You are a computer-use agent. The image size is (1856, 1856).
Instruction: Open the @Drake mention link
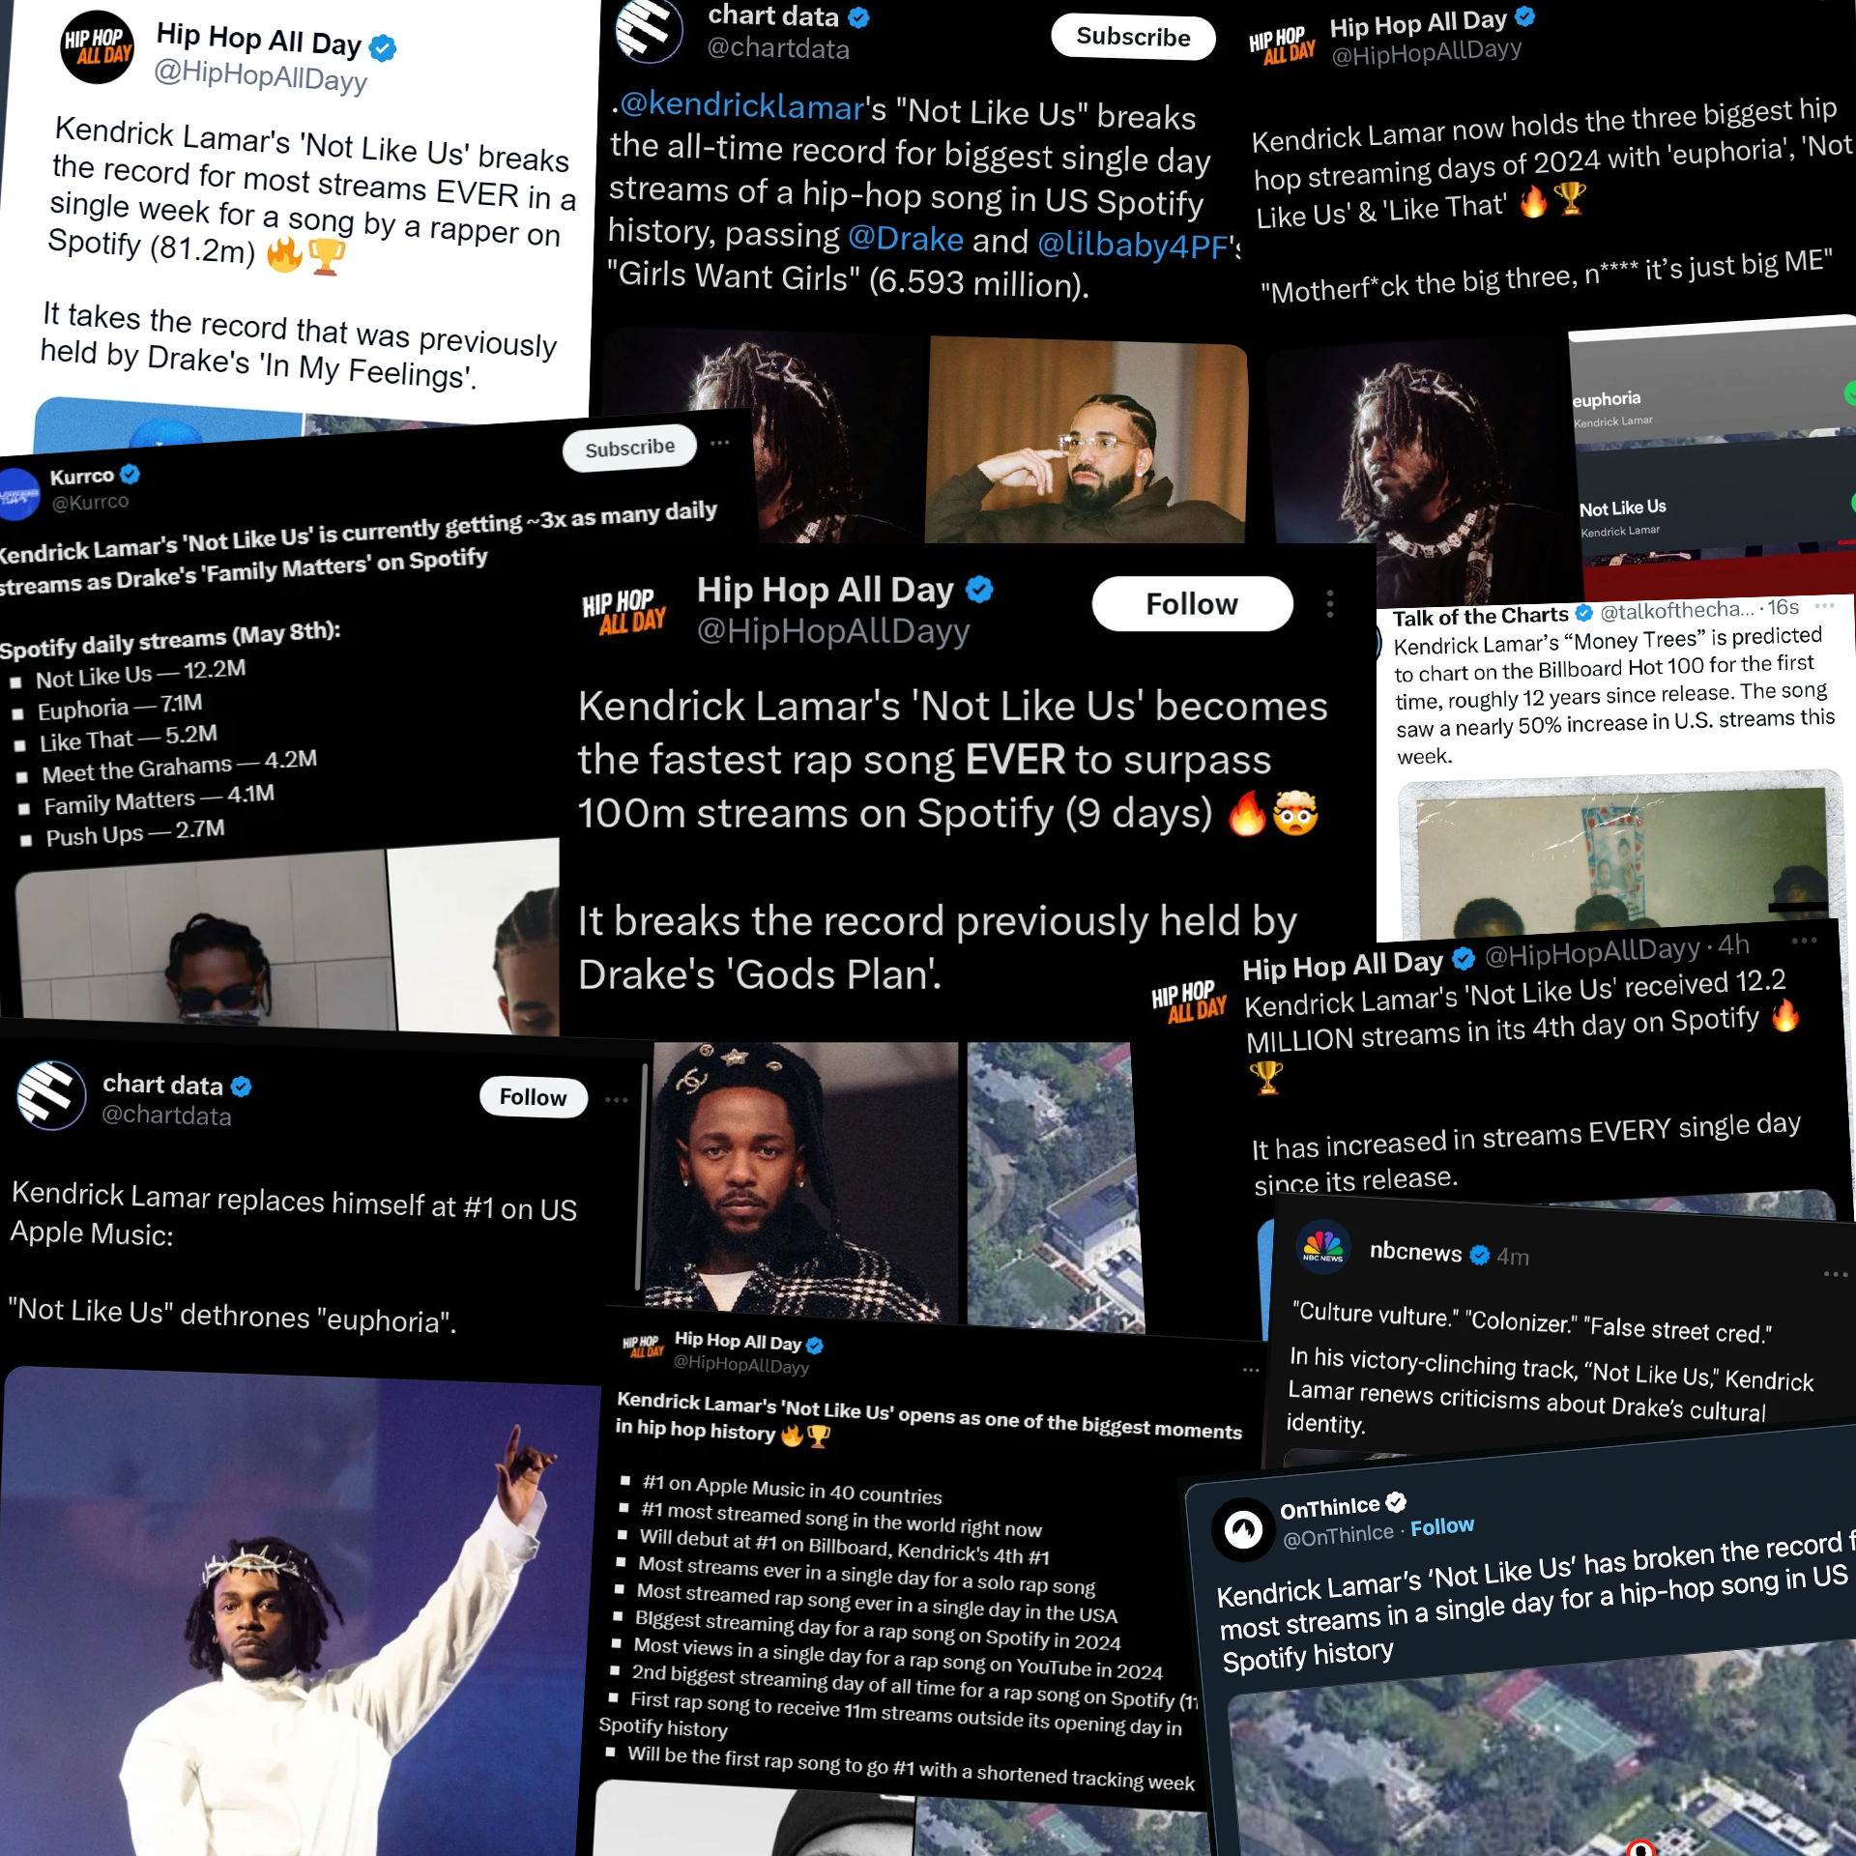tap(906, 239)
